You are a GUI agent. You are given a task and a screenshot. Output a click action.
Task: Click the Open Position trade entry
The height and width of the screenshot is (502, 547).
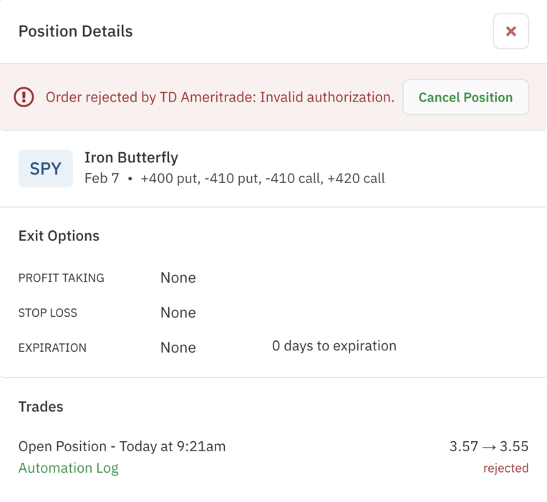pos(122,447)
